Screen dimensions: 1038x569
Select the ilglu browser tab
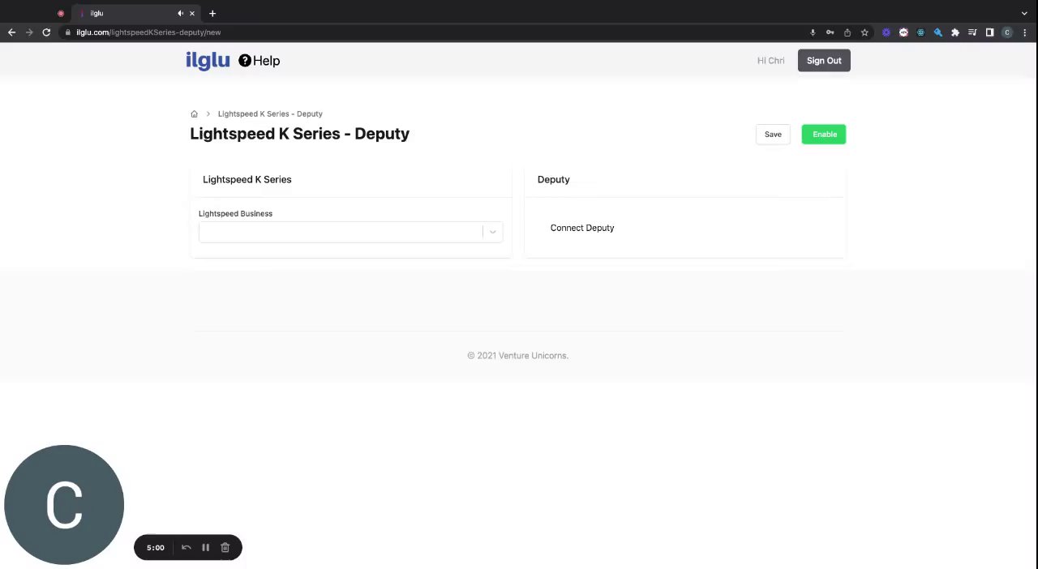136,13
